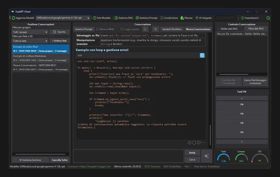The image size is (280, 177).
Task: Click the folder icon beside Variabili Workflow
Action: (x=156, y=29)
